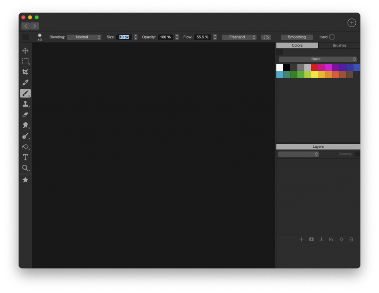Click the forward navigation arrow

34,26
